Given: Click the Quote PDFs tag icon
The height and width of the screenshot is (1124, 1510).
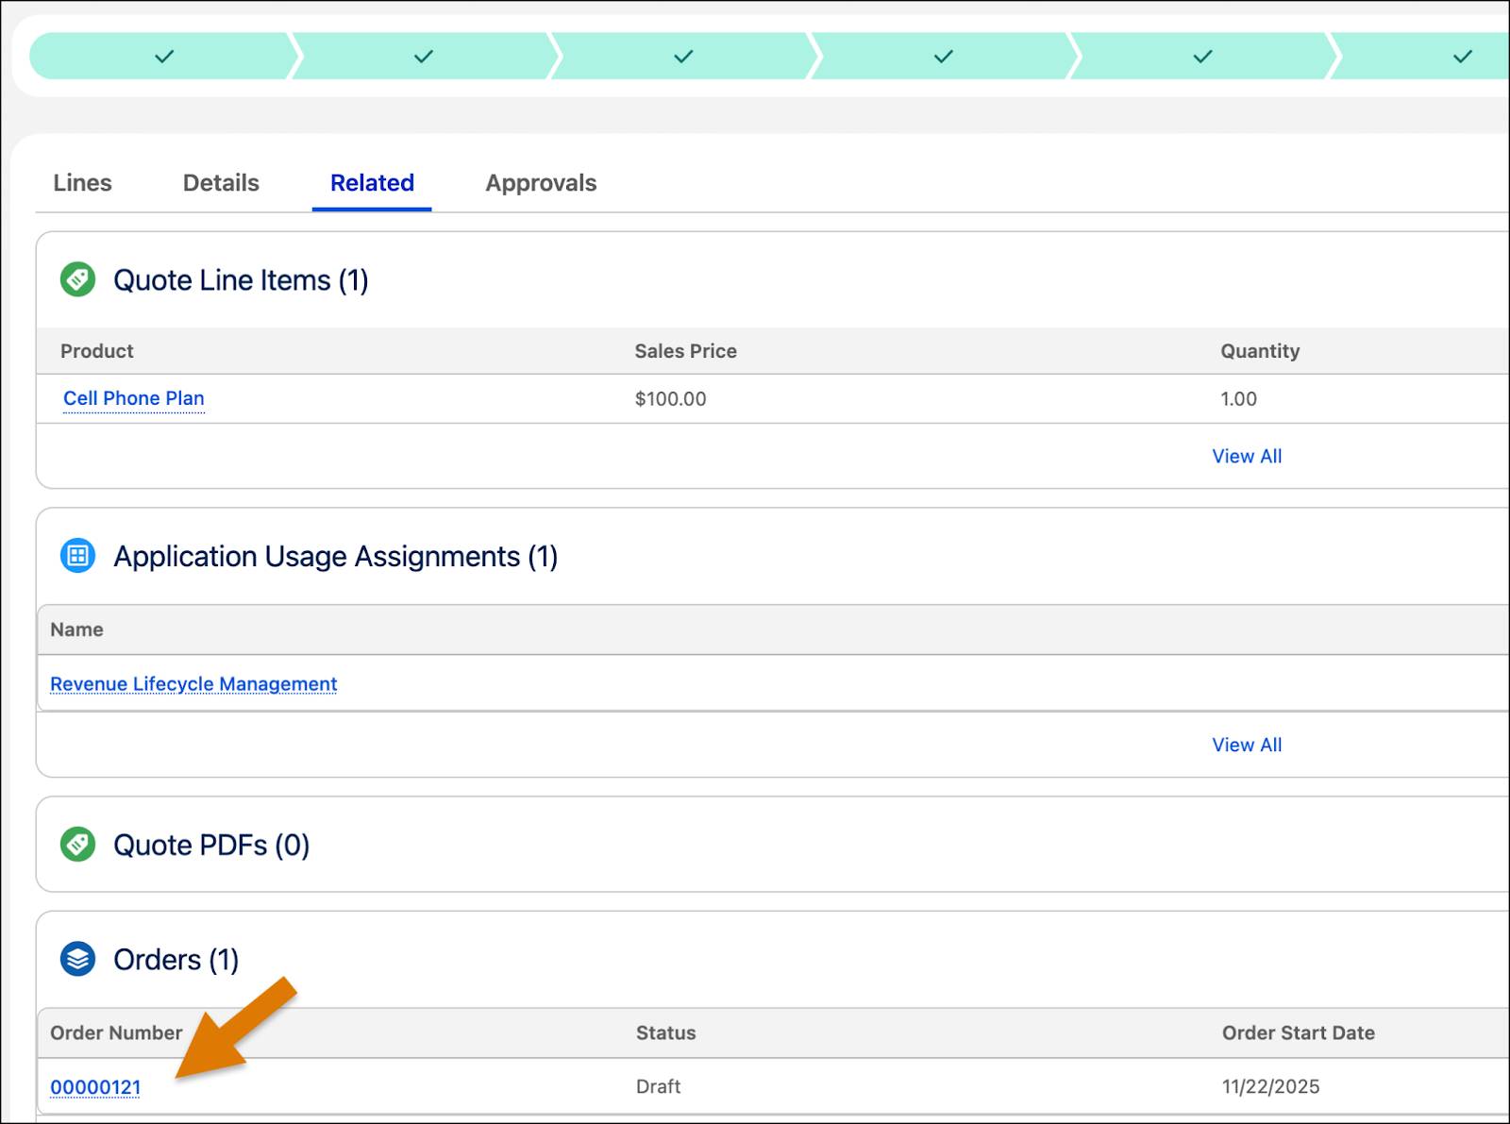Looking at the screenshot, I should pos(77,844).
